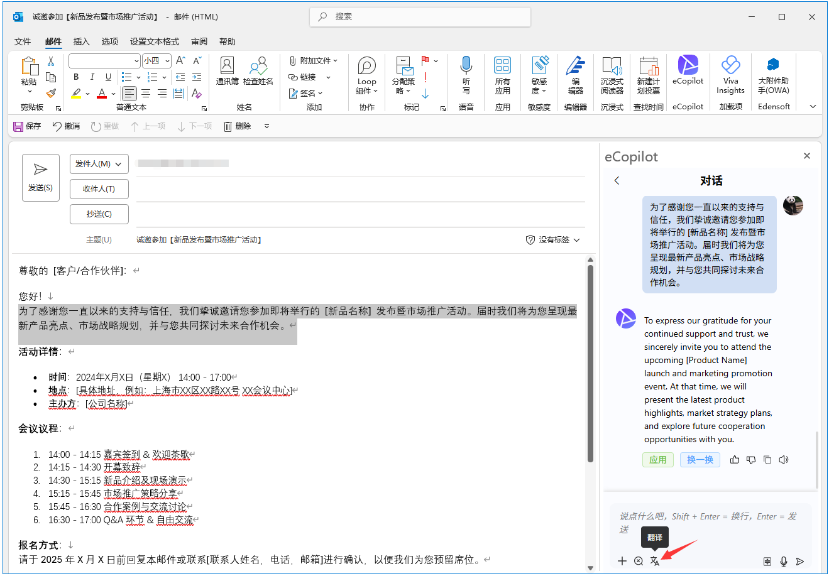Click the translate icon in eCopilot
The width and height of the screenshot is (829, 576).
[655, 561]
